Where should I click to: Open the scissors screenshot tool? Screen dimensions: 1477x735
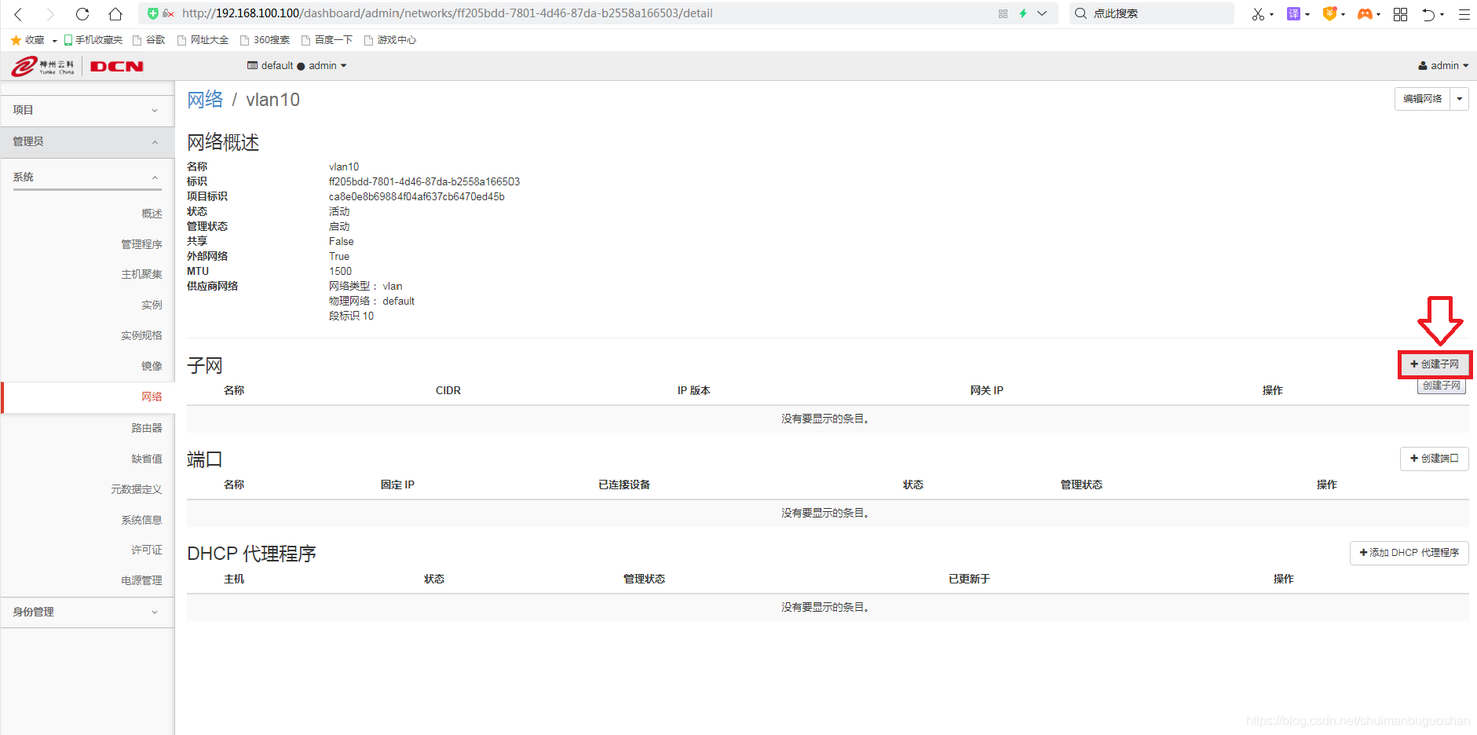coord(1258,14)
